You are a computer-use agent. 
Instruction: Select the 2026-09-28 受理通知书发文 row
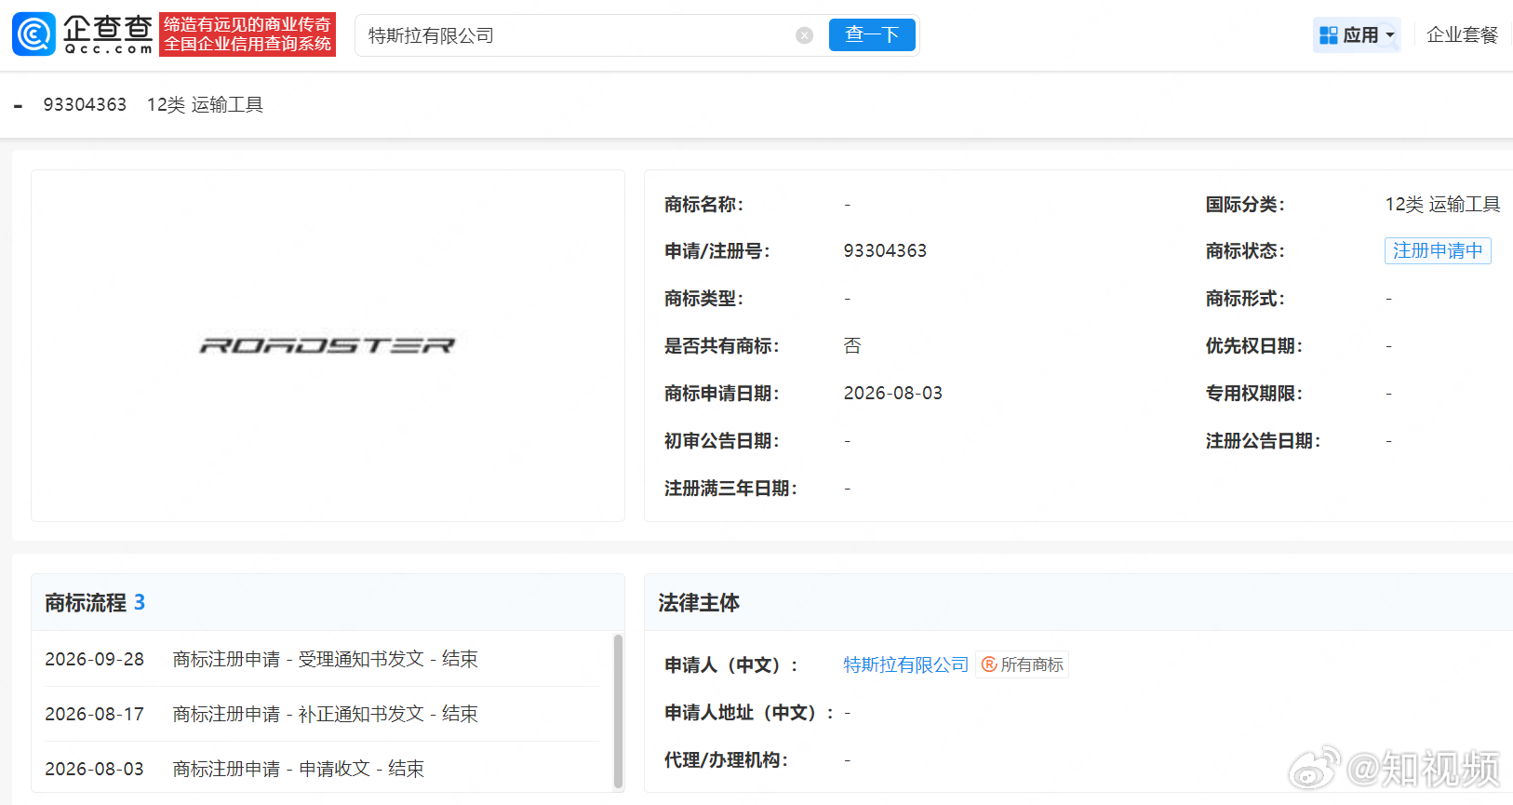321,659
